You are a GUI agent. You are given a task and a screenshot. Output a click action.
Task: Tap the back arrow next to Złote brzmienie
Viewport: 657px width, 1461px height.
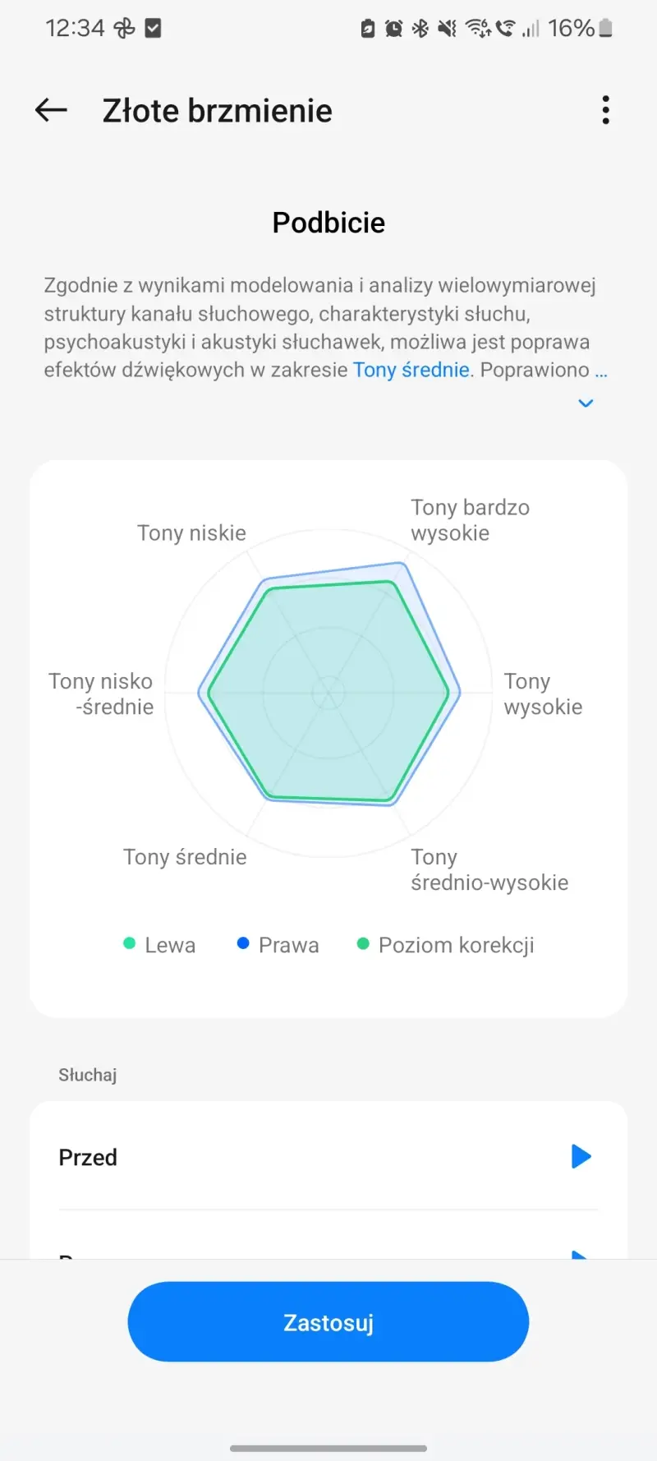[51, 110]
